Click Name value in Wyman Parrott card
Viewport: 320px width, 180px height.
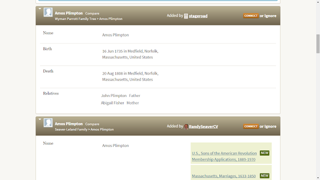(115, 35)
